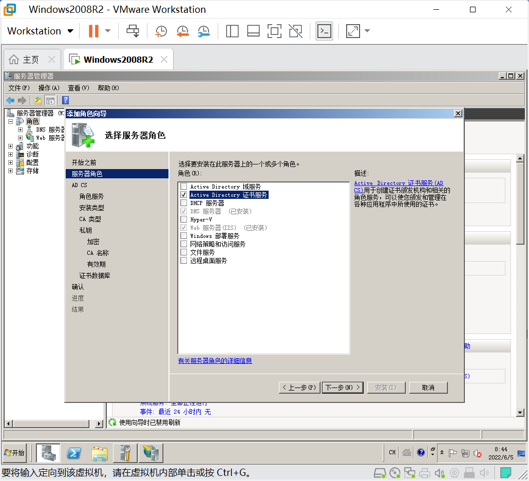
Task: Close the 添加角色向导 dialog
Action: click(x=458, y=114)
